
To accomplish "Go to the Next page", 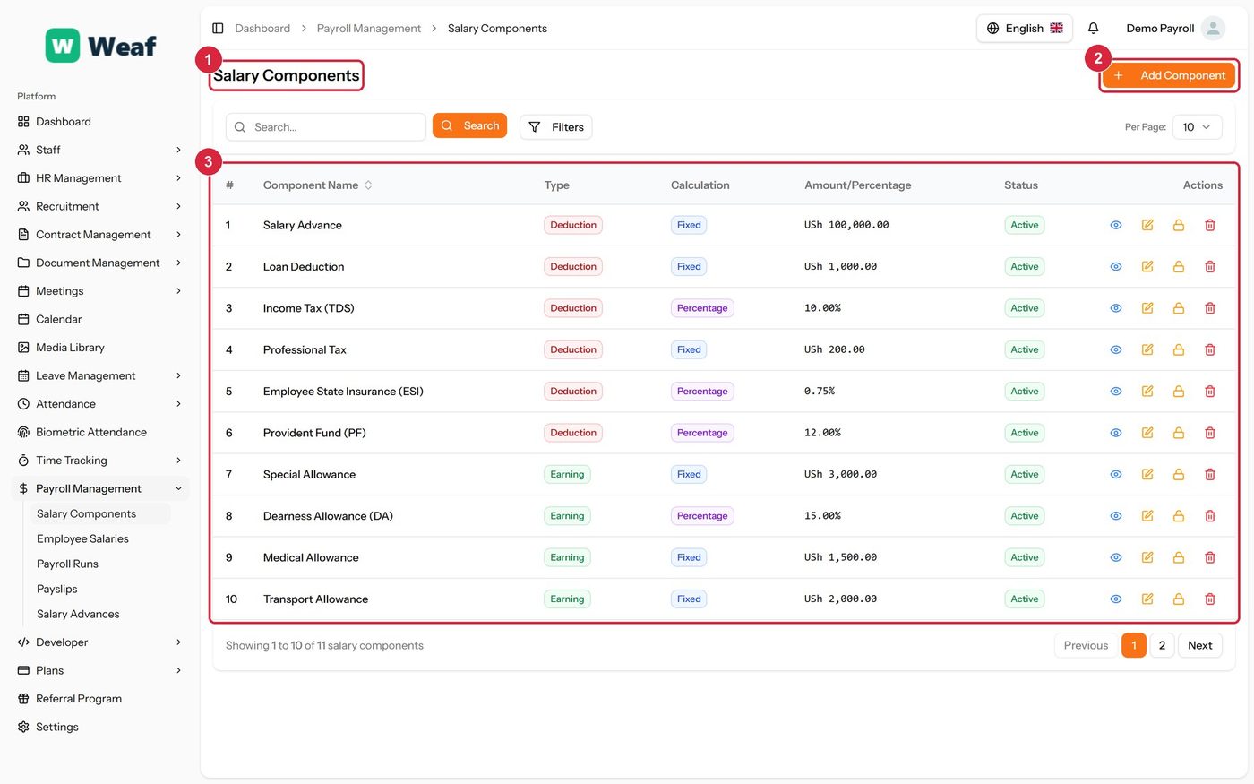I will (x=1199, y=645).
